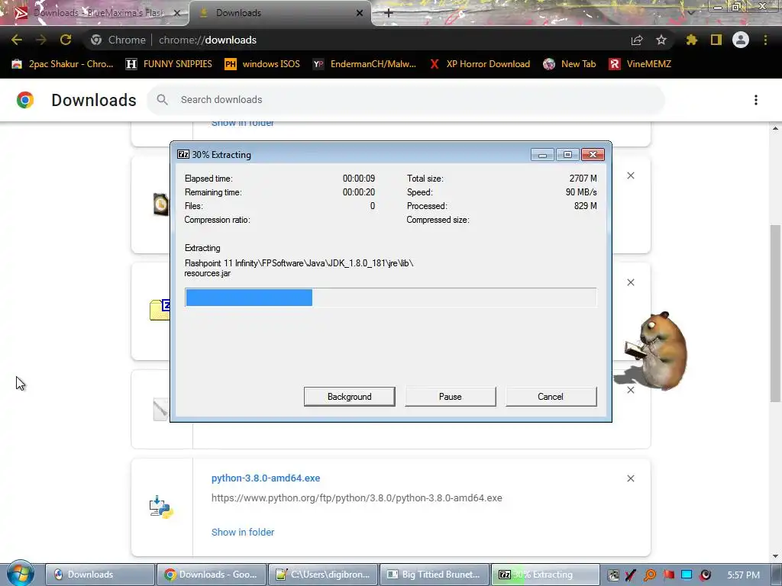Click the 7z icon in the Extracting title bar
782x586 pixels.
[x=183, y=154]
